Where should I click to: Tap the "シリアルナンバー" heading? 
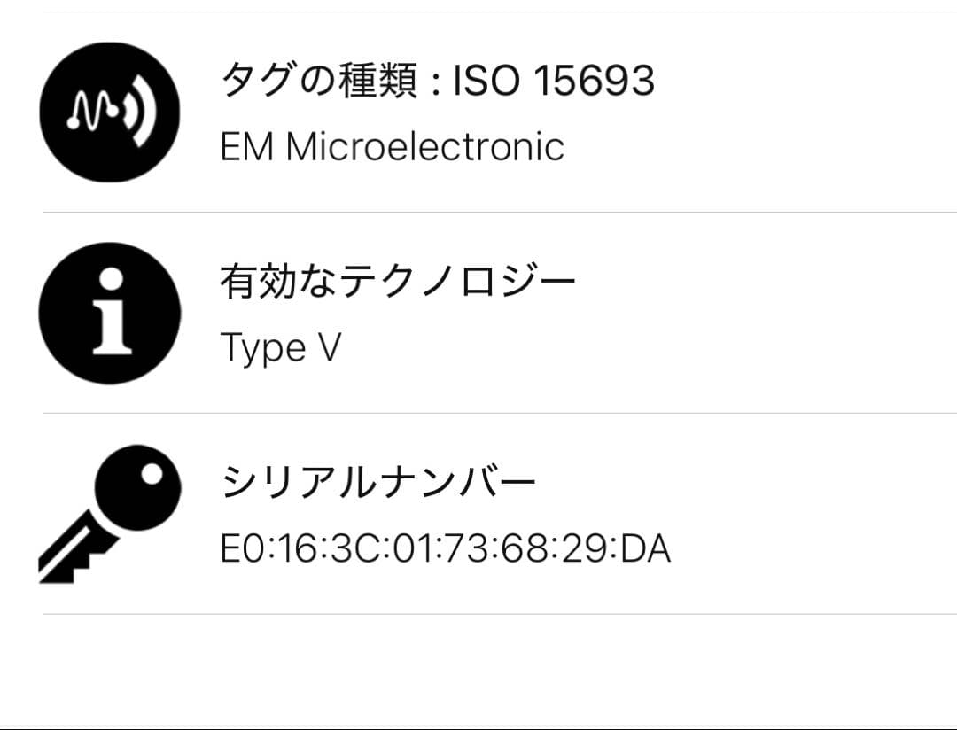click(x=378, y=484)
